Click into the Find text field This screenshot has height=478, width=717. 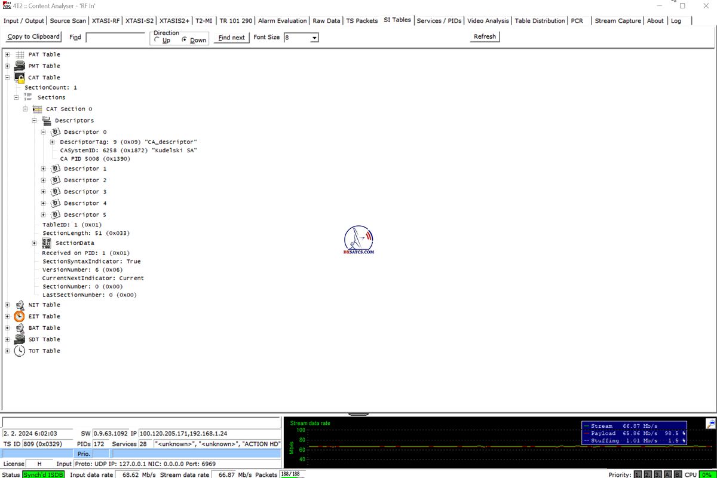coord(115,37)
